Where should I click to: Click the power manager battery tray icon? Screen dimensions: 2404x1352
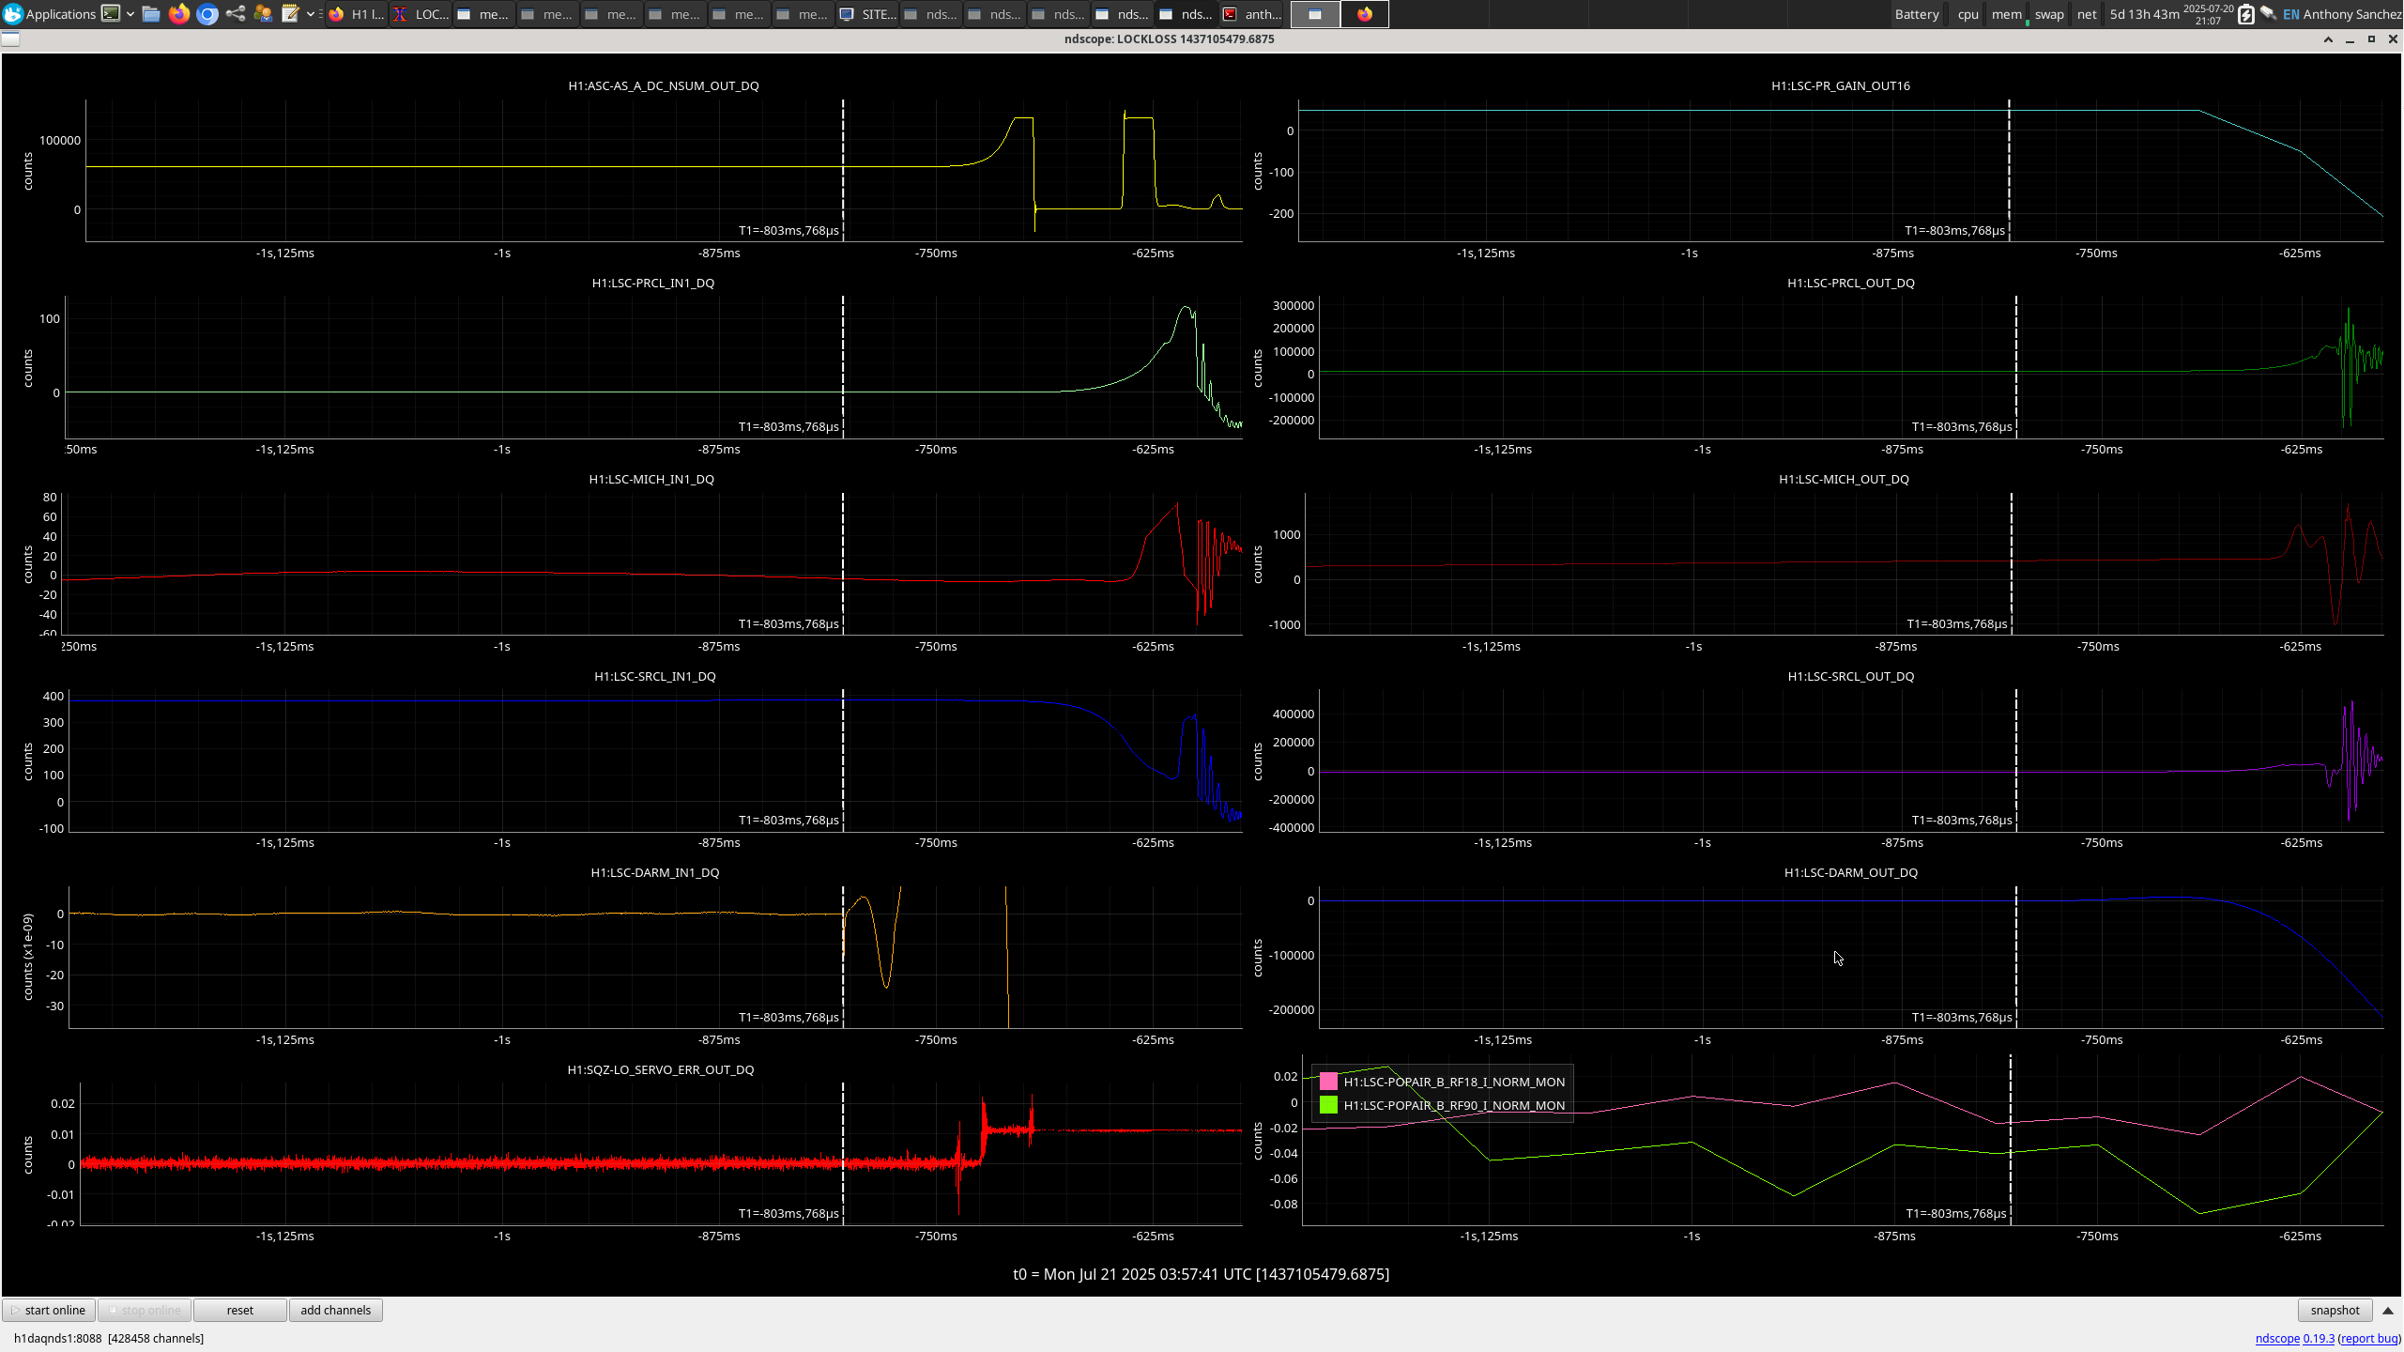pyautogui.click(x=2245, y=14)
